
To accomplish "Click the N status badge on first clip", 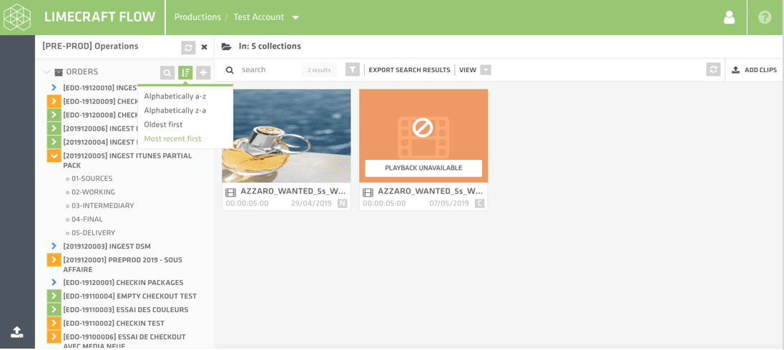I will click(342, 203).
